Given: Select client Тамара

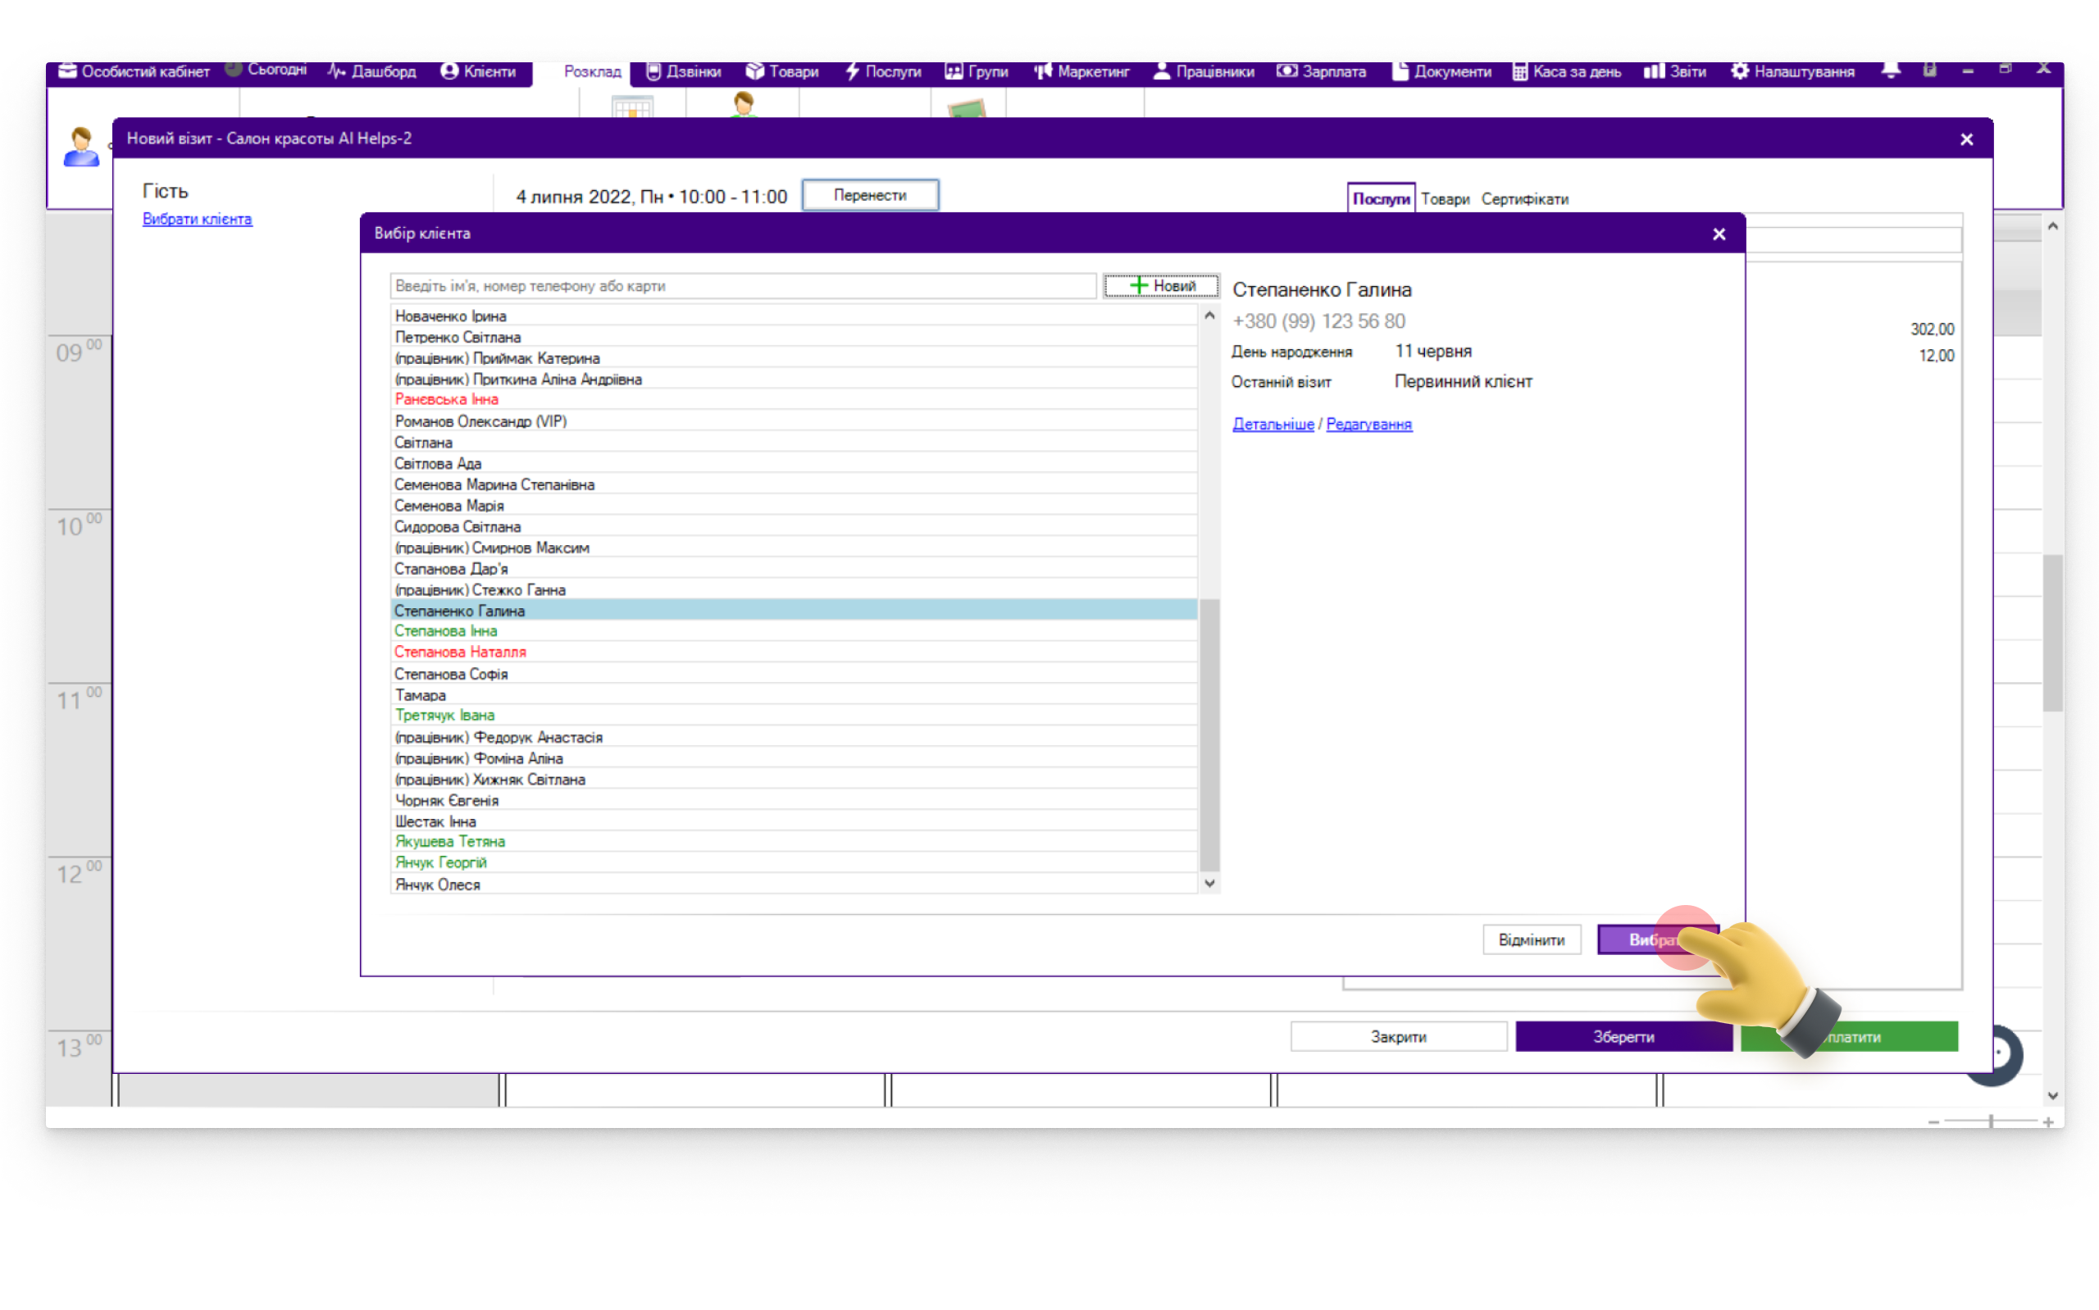Looking at the screenshot, I should pos(794,695).
